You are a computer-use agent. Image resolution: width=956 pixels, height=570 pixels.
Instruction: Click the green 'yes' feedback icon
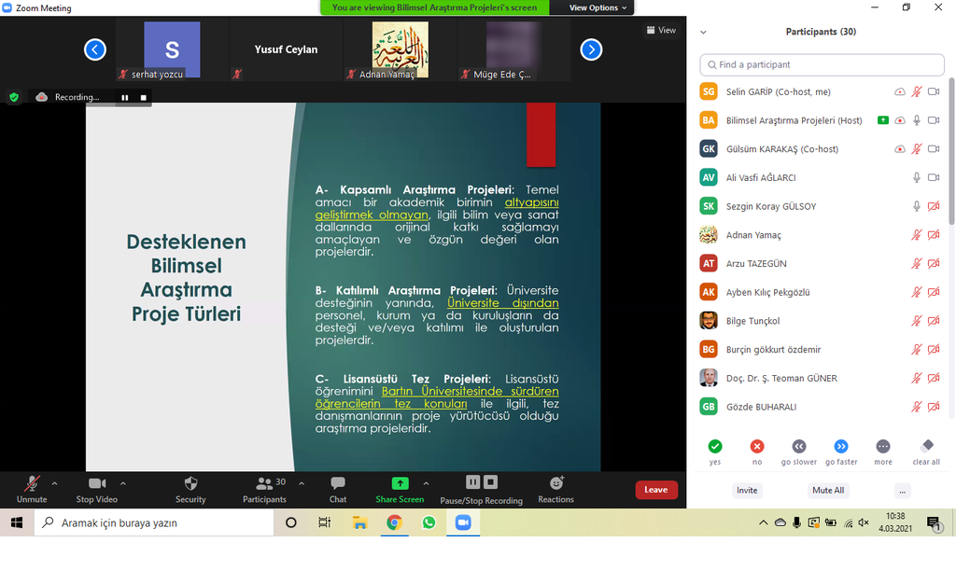coord(715,447)
